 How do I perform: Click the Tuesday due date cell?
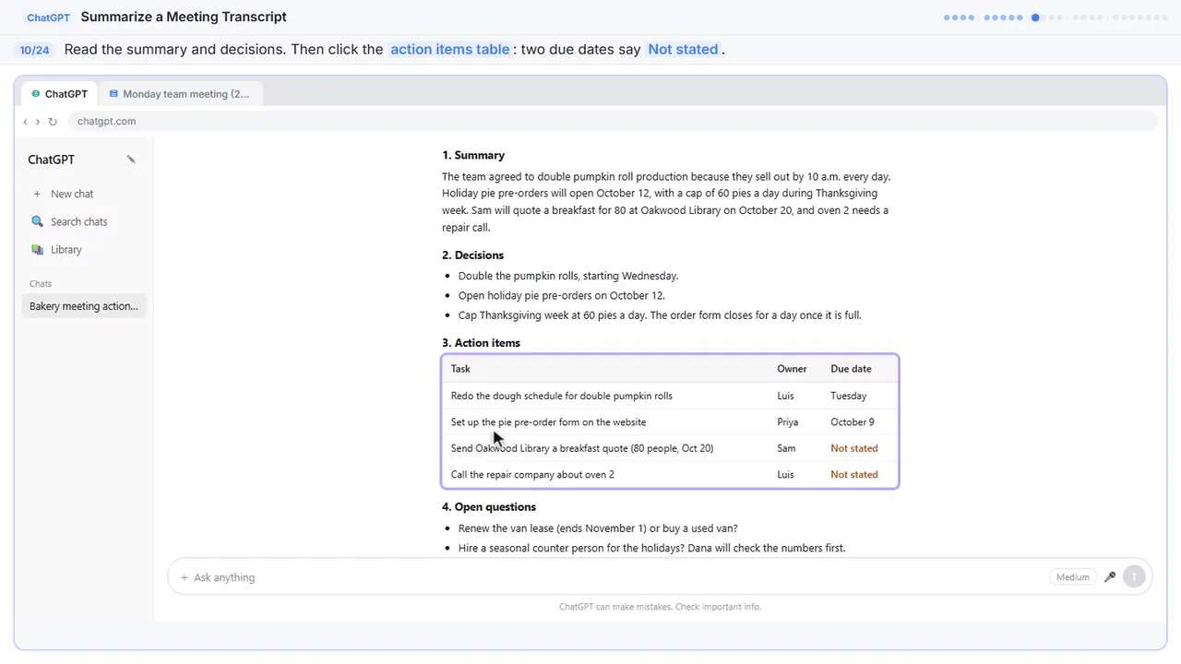849,396
